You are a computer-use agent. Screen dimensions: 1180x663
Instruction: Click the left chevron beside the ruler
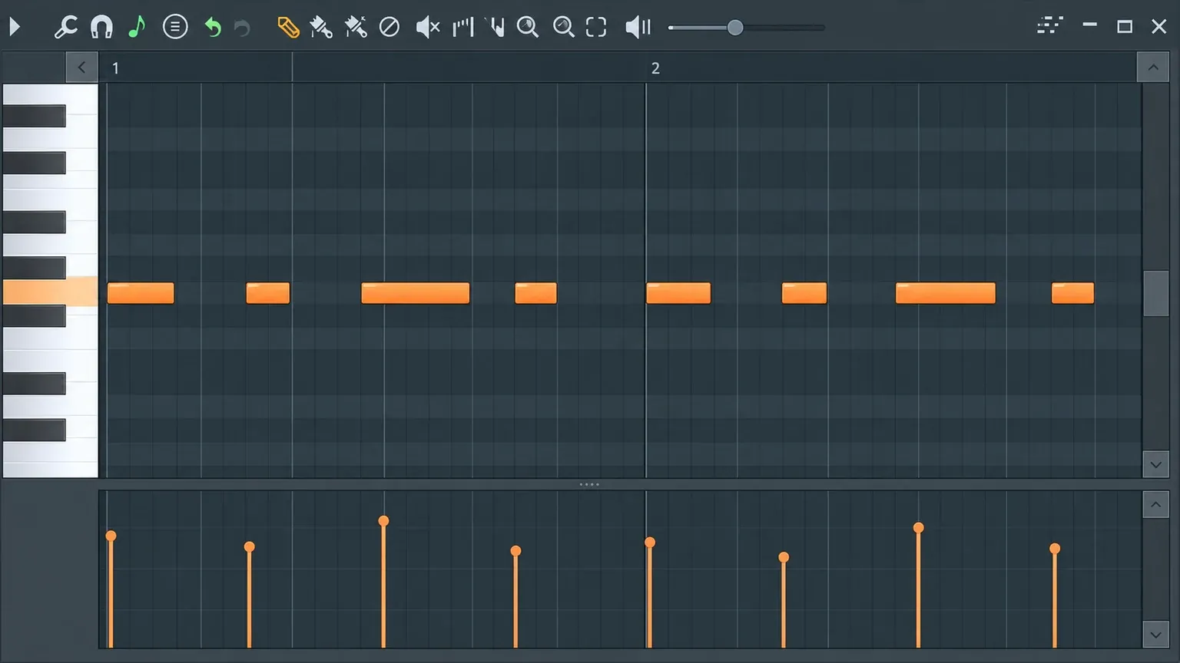[x=82, y=68]
